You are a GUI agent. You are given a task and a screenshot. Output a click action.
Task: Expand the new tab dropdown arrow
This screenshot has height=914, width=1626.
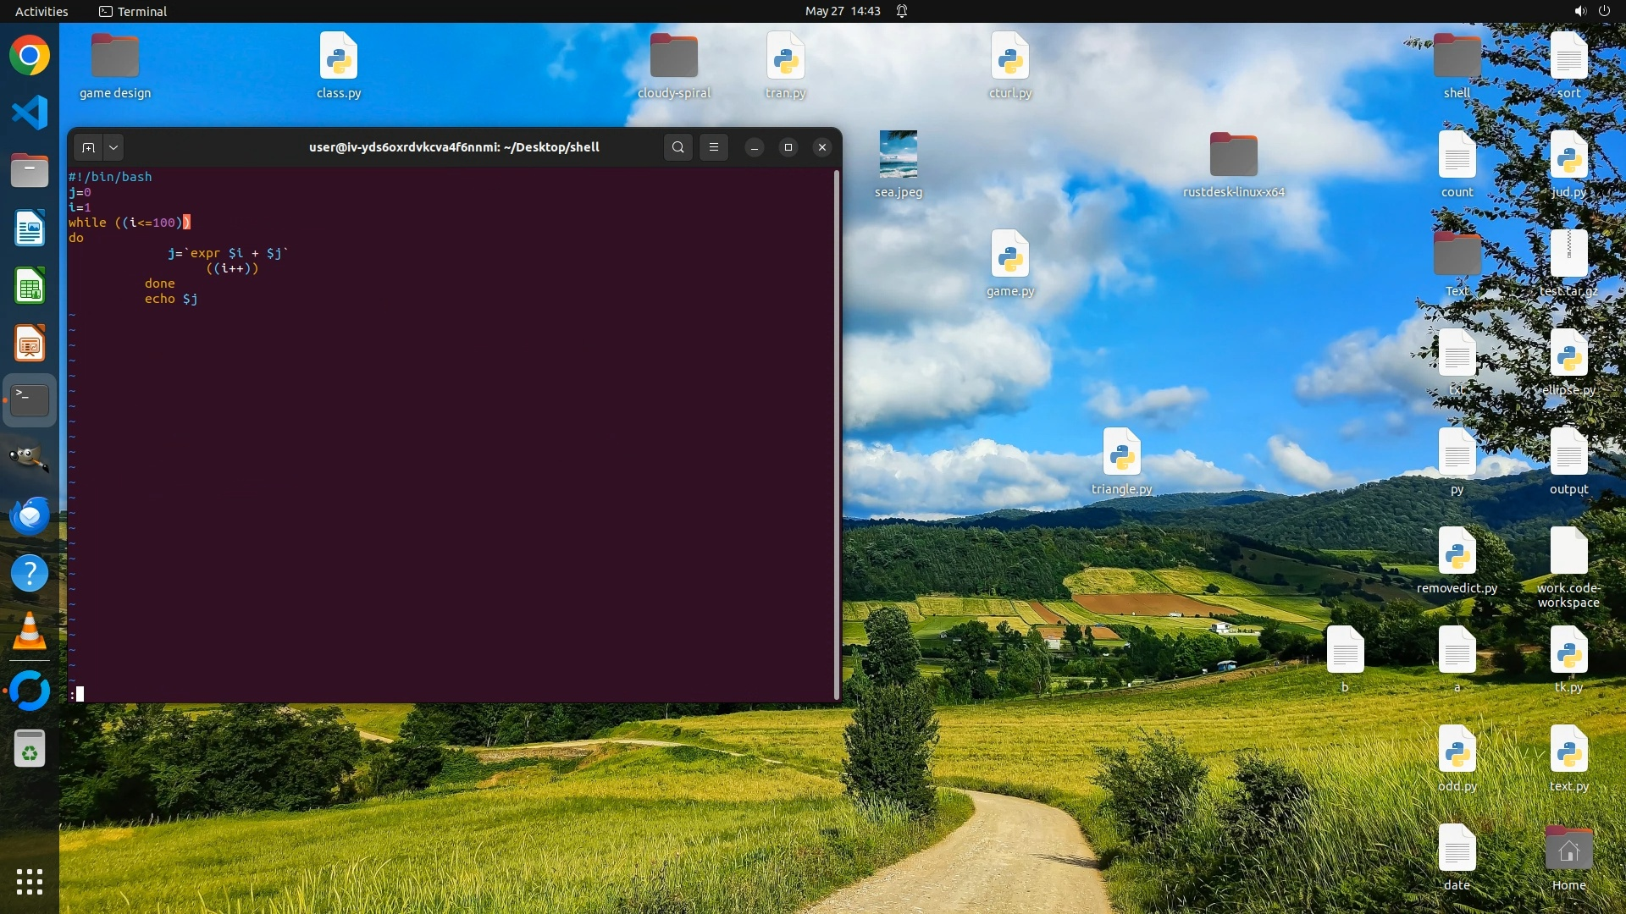(x=113, y=147)
